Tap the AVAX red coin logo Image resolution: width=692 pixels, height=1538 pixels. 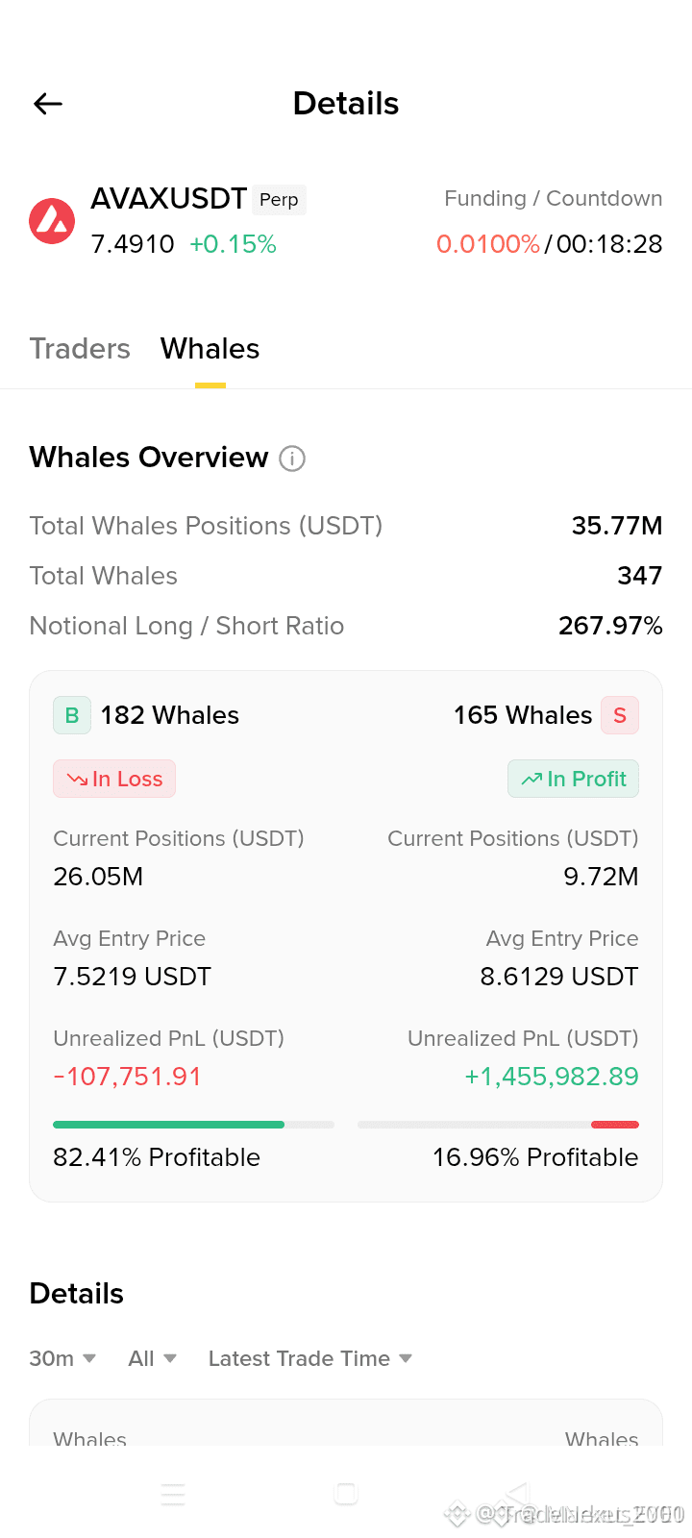click(x=52, y=221)
